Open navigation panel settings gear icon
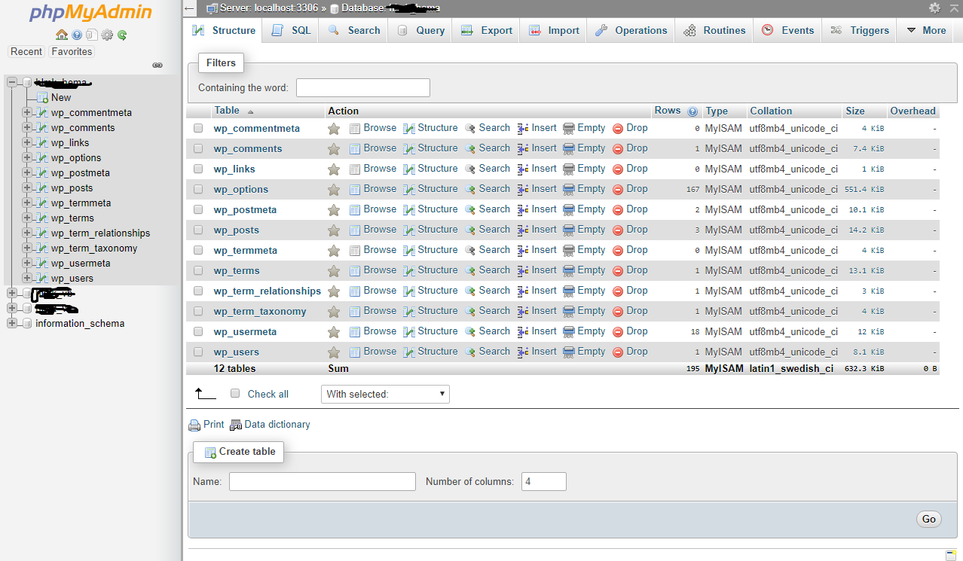 107,35
